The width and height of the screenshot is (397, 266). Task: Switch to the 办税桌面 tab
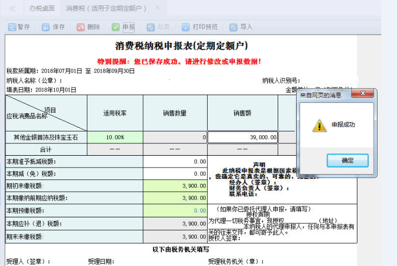[x=42, y=9]
